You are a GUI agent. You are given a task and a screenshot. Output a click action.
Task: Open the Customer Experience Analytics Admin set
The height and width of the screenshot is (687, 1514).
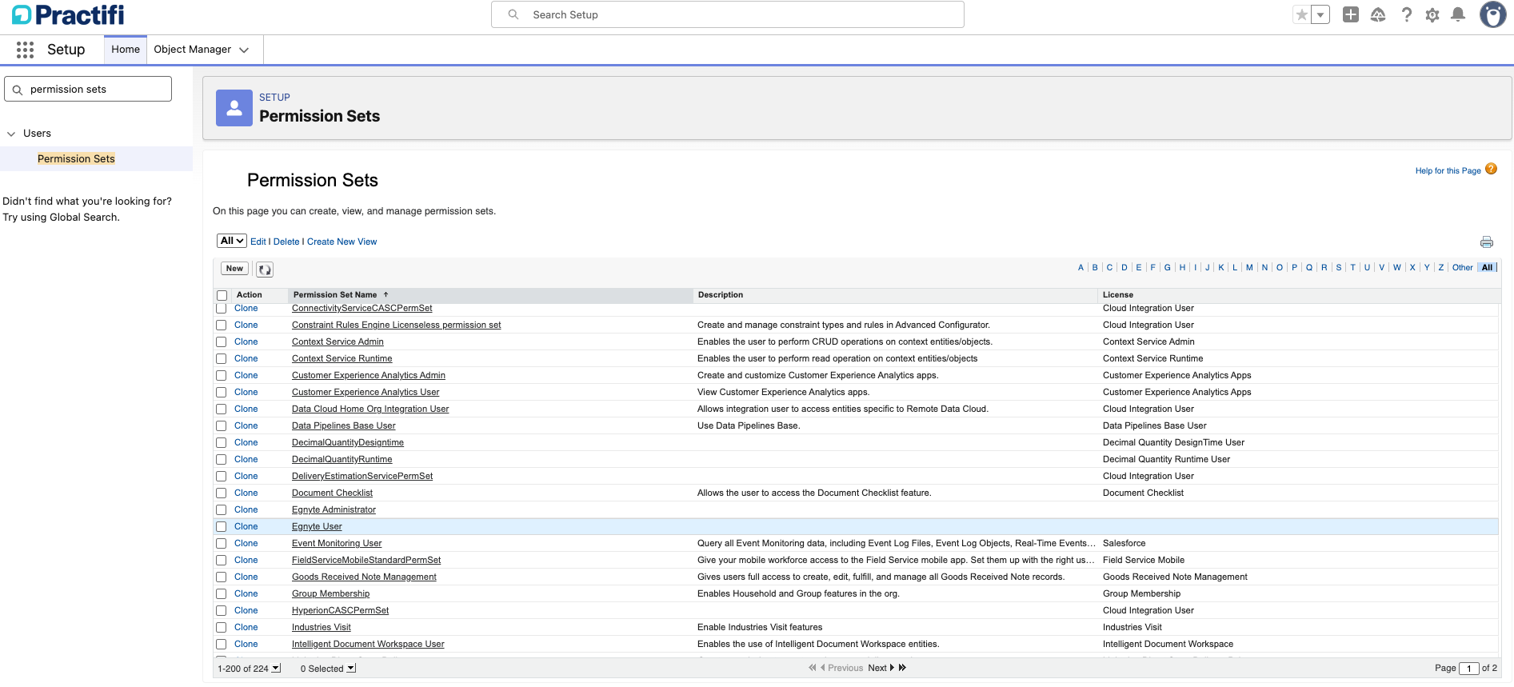coord(369,376)
